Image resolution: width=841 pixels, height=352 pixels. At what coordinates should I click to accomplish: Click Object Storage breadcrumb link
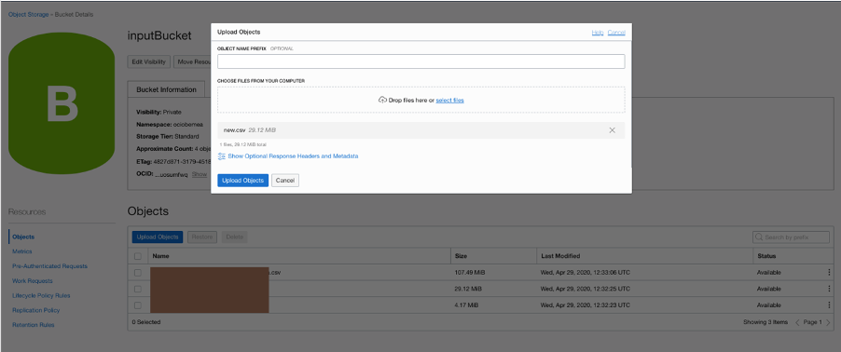[29, 15]
